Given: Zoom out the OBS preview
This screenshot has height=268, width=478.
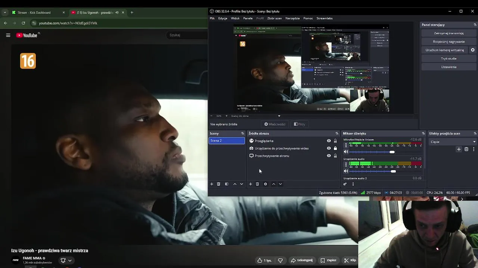Looking at the screenshot, I should tap(211, 116).
